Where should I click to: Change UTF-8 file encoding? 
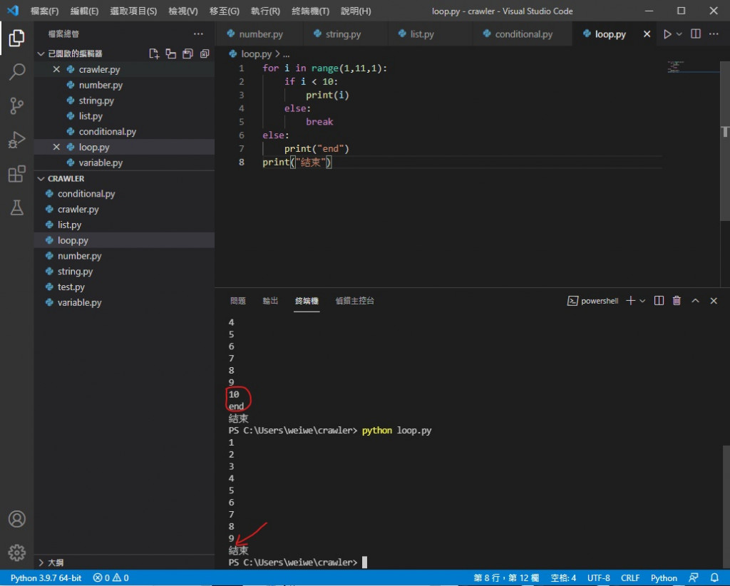tap(598, 577)
